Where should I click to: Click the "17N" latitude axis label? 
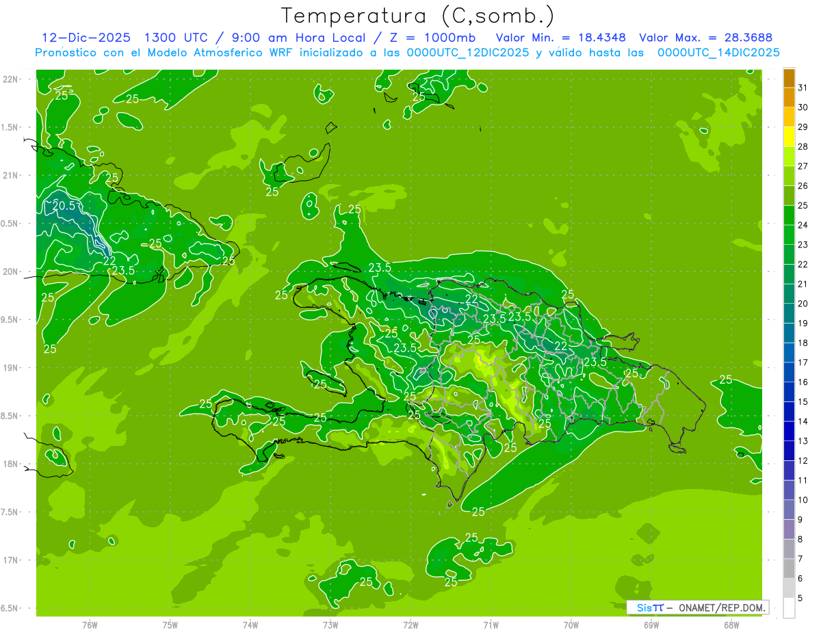coord(10,560)
